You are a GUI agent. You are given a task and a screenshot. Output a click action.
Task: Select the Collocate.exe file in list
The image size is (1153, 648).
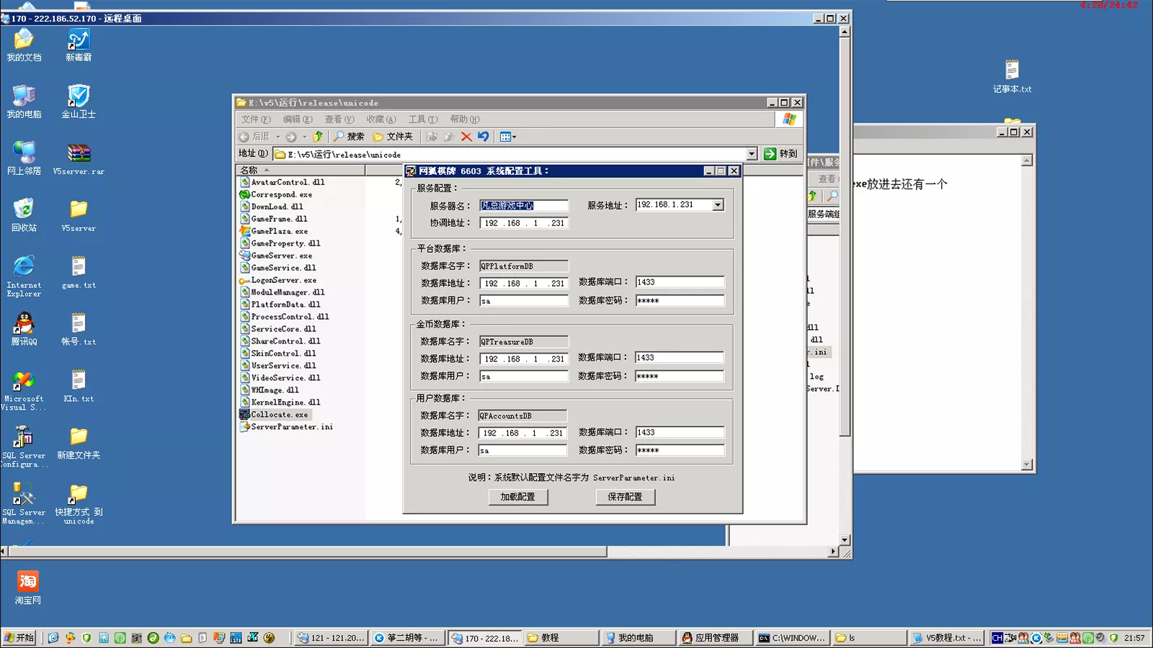coord(279,415)
